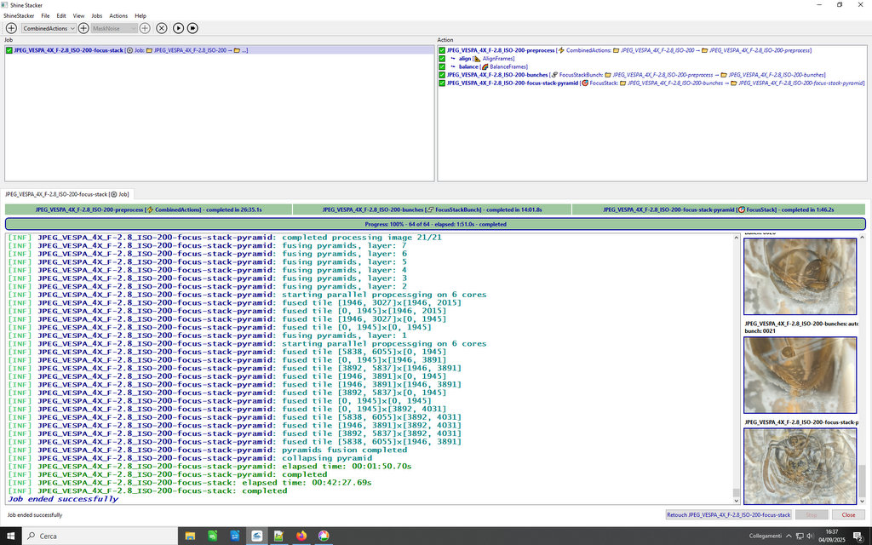
Task: Click Retouch JPEG_VESPA focus-stack button
Action: (729, 515)
